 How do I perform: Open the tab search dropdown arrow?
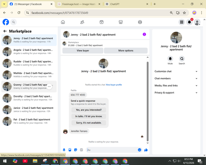(x=4, y=4)
